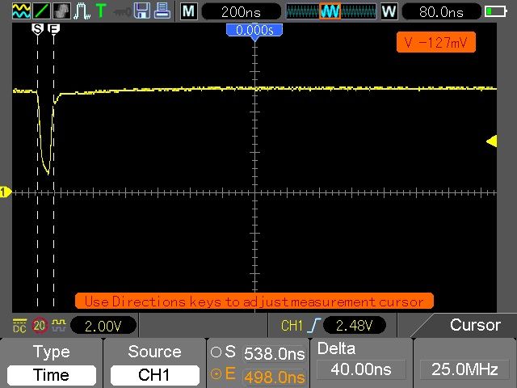
Task: Click the V -127mV cursor readout
Action: pyautogui.click(x=436, y=42)
